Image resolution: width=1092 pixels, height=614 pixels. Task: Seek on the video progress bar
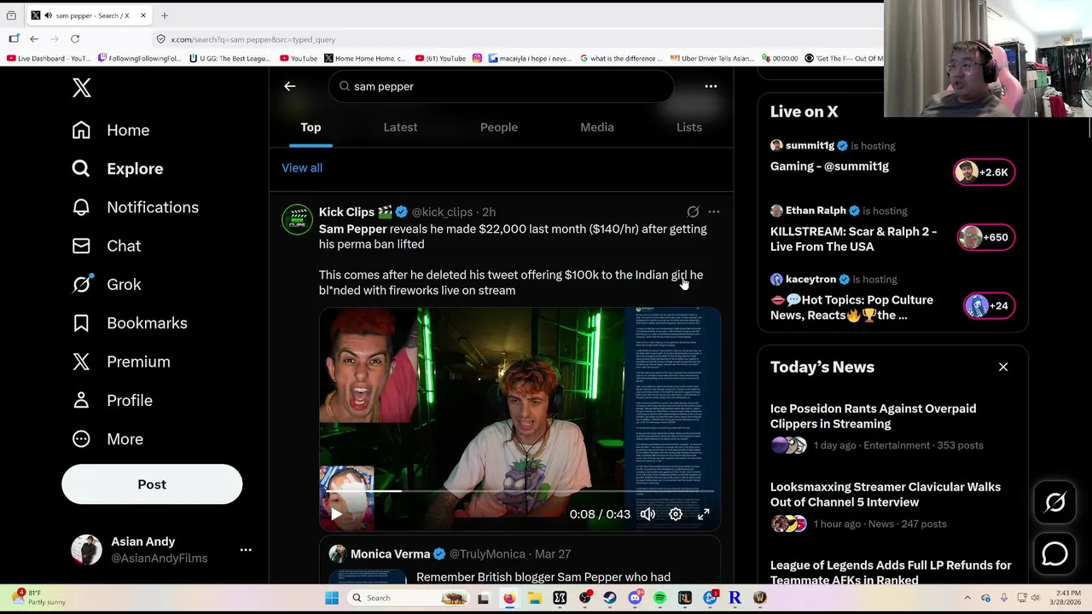click(520, 491)
